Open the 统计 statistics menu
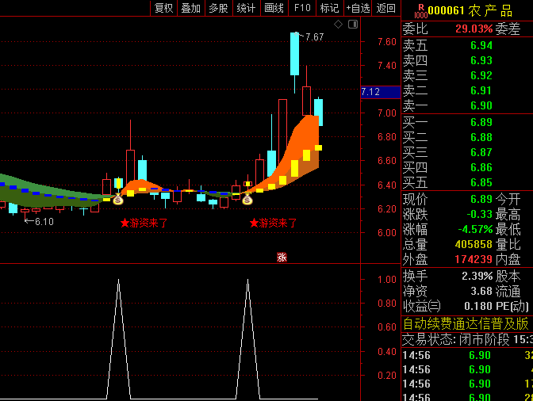The image size is (533, 401). (246, 8)
